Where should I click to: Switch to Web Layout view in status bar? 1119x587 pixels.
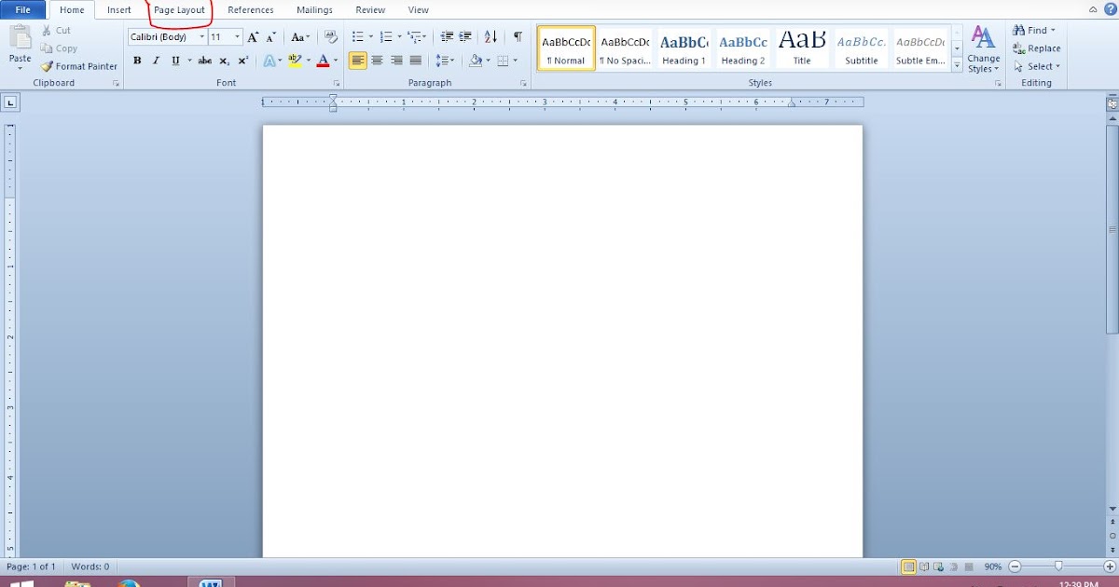click(x=939, y=566)
